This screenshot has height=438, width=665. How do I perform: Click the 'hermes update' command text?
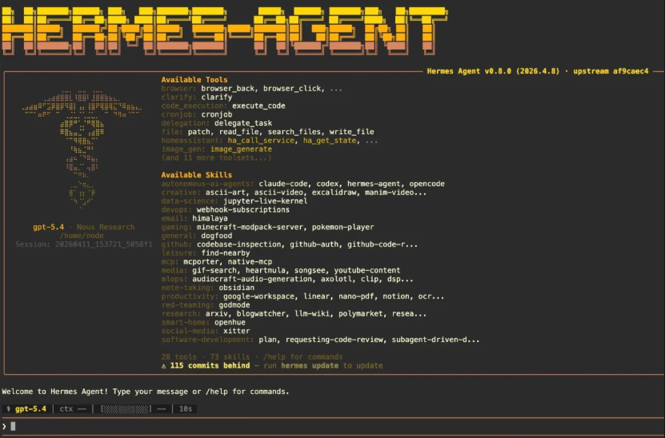click(310, 365)
